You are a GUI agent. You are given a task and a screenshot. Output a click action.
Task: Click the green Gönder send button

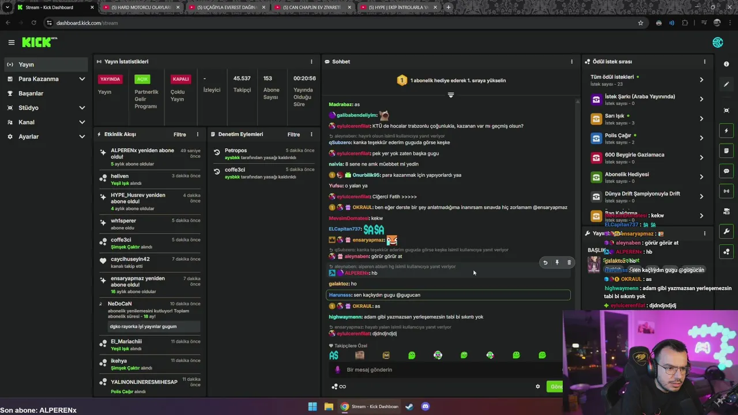pos(555,387)
